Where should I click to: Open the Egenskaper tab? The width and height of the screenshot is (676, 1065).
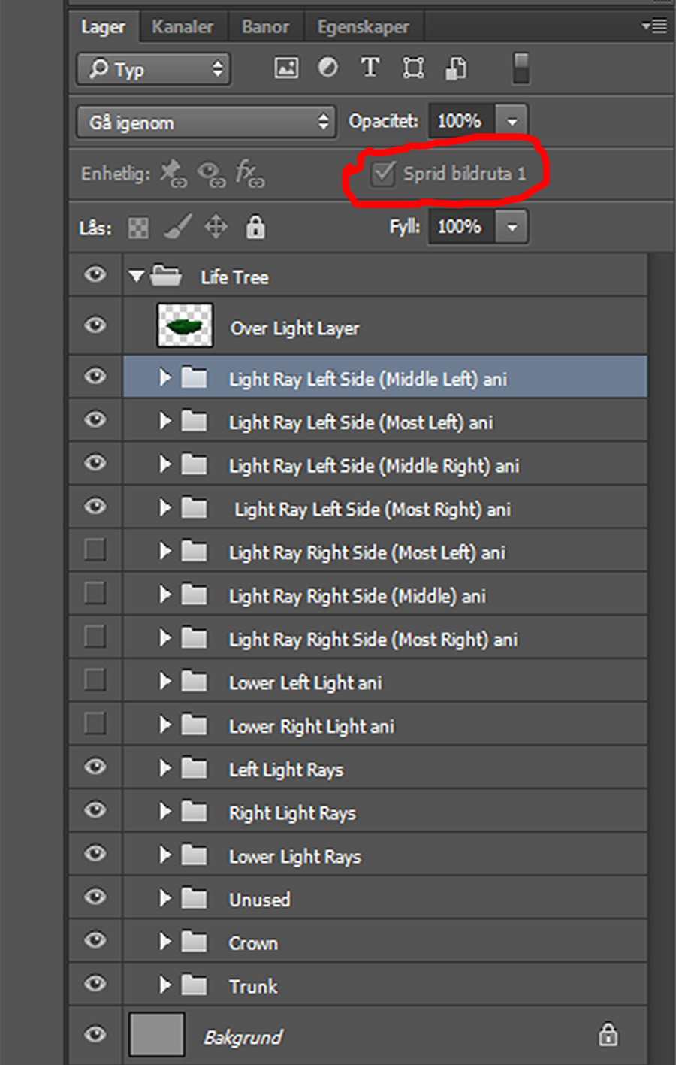364,26
